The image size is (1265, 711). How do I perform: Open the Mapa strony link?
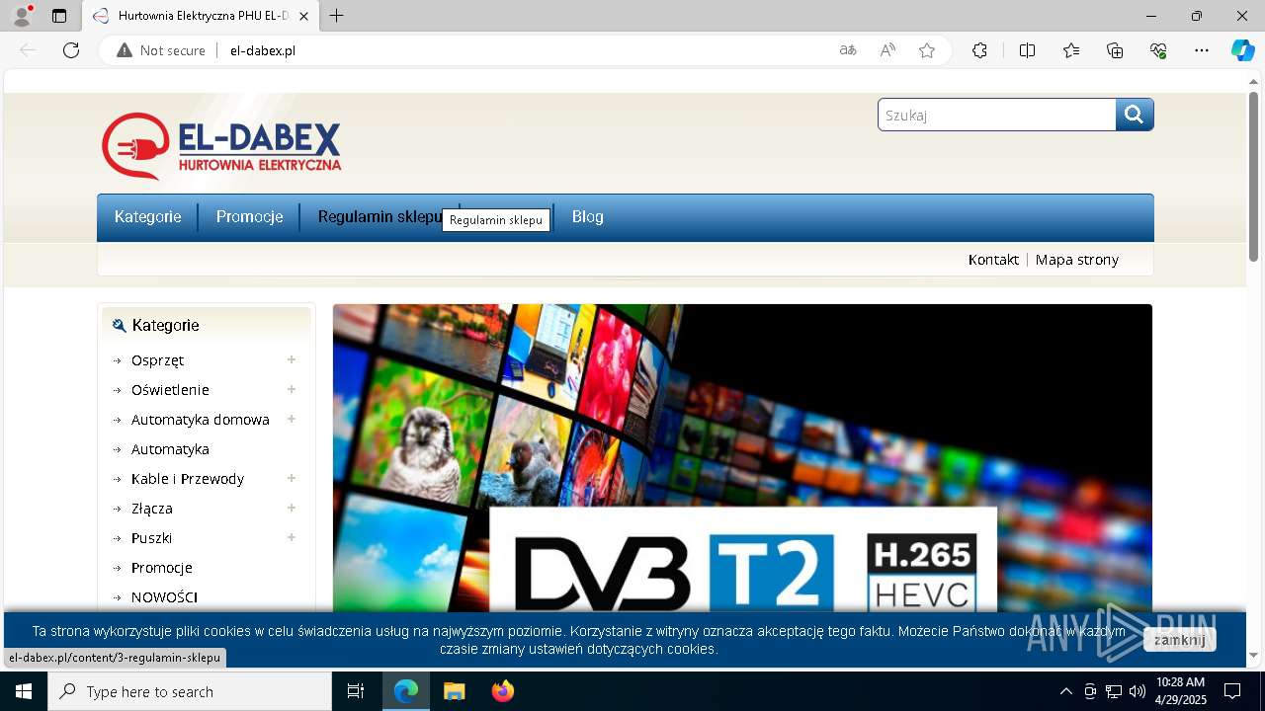(1077, 260)
